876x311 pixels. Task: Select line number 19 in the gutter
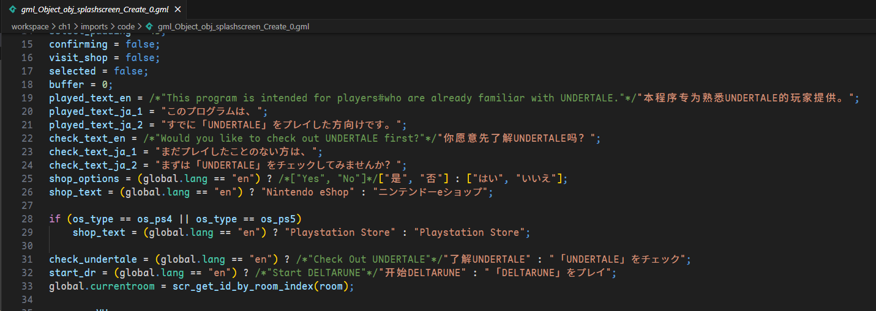point(27,98)
